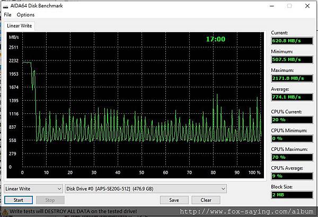Image resolution: width=318 pixels, height=217 pixels.
Task: Clear the benchmark graph
Action: point(206,200)
